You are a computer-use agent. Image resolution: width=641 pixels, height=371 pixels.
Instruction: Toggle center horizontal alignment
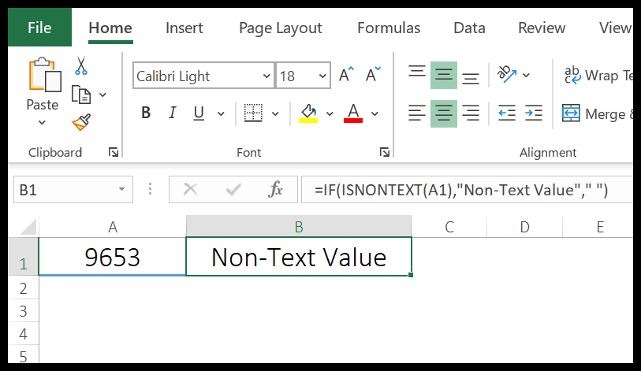(x=444, y=113)
